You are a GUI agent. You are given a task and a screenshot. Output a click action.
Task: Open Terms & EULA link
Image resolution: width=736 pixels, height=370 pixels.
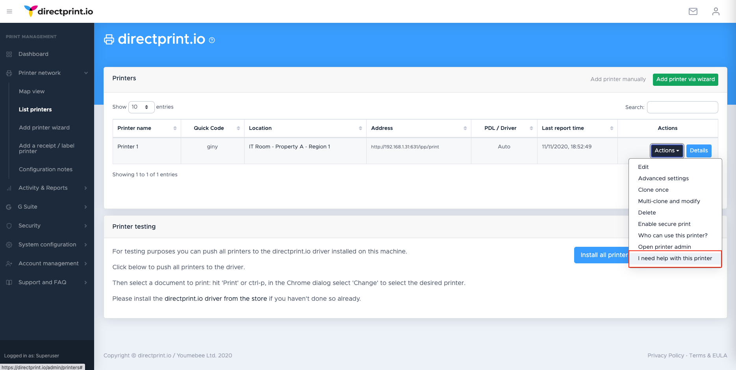click(708, 355)
